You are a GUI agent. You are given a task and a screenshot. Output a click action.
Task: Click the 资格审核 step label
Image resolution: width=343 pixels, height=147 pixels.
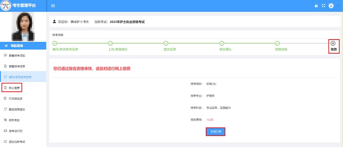click(281, 50)
